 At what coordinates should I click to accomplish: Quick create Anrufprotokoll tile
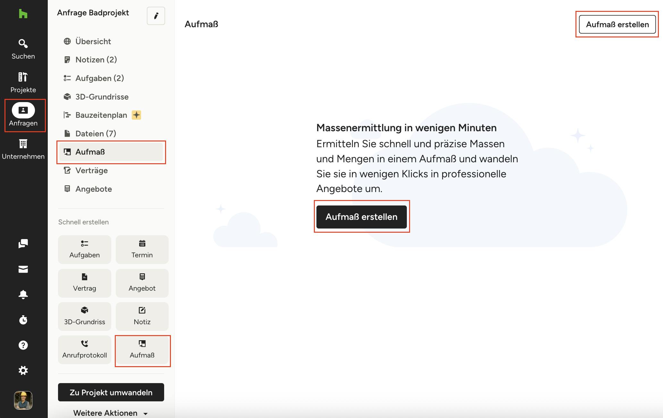(84, 350)
